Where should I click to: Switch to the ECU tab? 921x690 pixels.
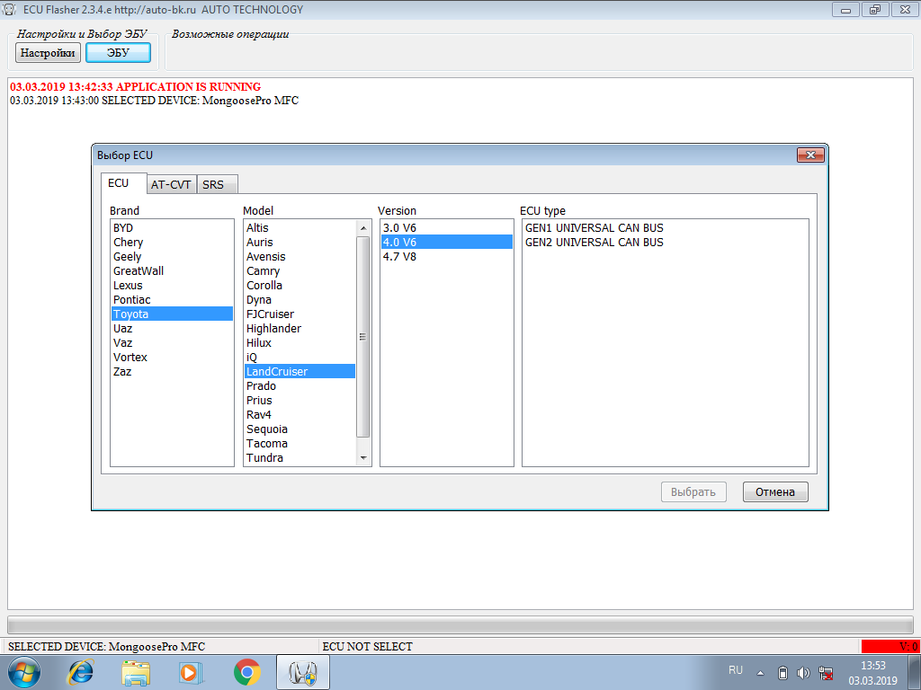click(123, 183)
